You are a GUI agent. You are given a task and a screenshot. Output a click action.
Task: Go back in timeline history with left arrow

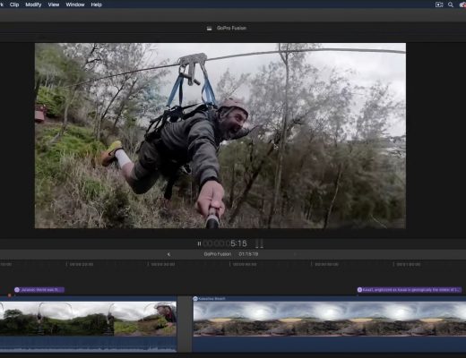[168, 254]
